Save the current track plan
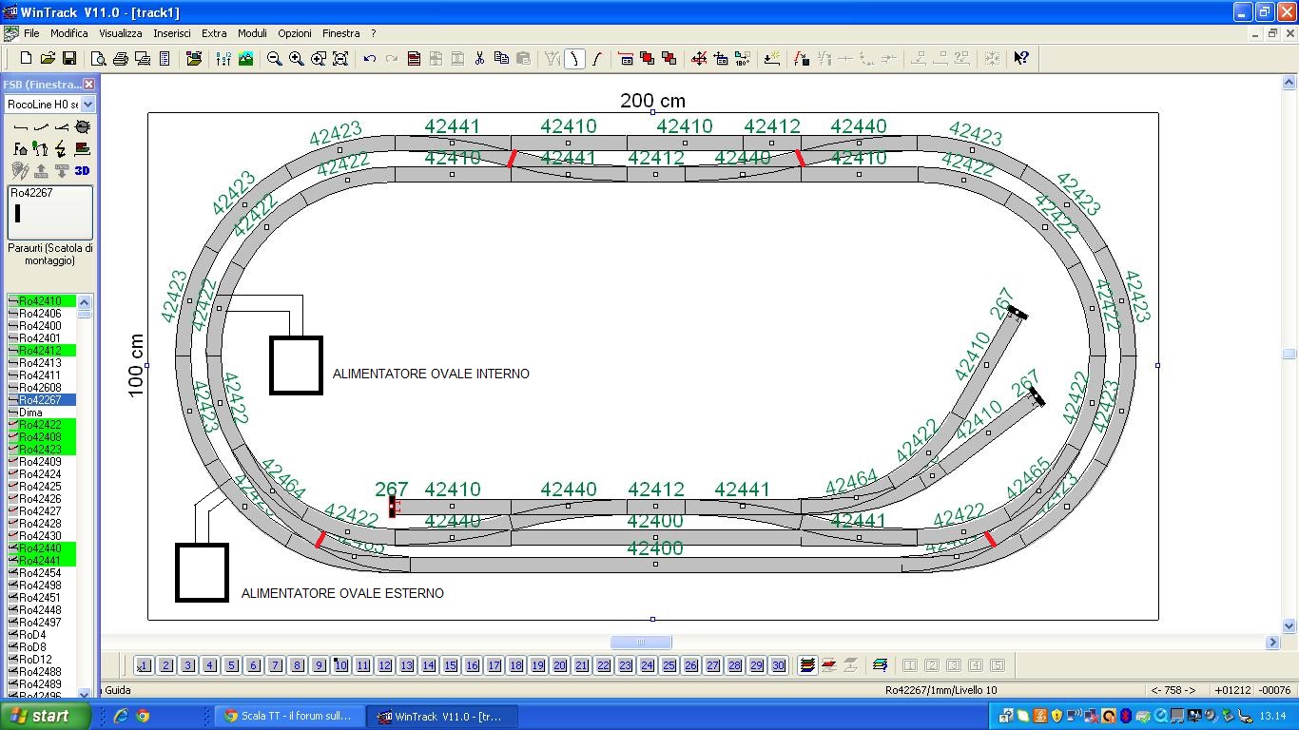 pyautogui.click(x=69, y=59)
